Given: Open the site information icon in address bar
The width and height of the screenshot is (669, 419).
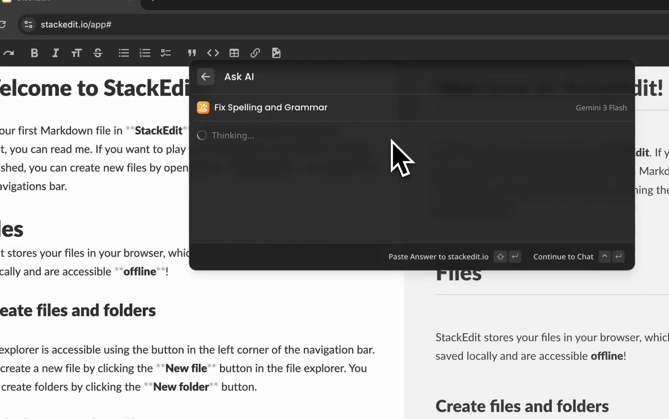Looking at the screenshot, I should click(x=28, y=24).
